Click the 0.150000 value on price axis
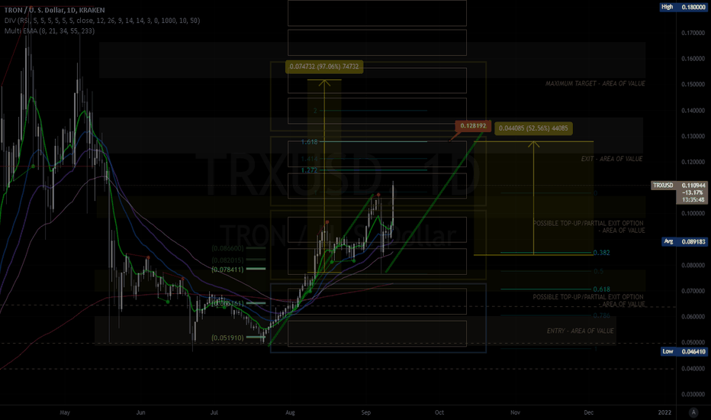Screen dimensions: 711x420 click(x=693, y=85)
